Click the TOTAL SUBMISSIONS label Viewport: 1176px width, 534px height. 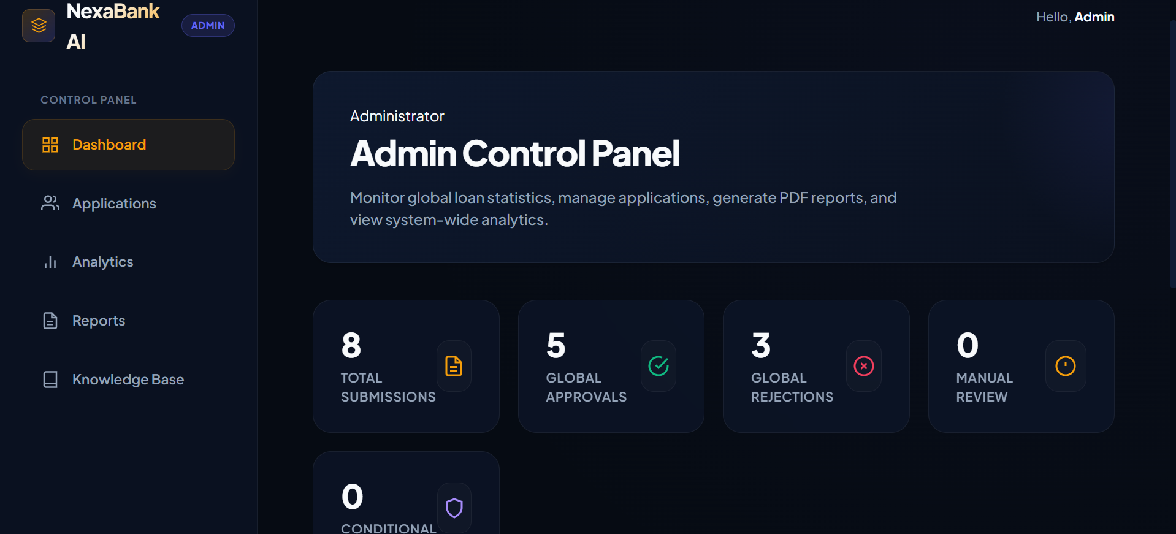click(x=388, y=387)
